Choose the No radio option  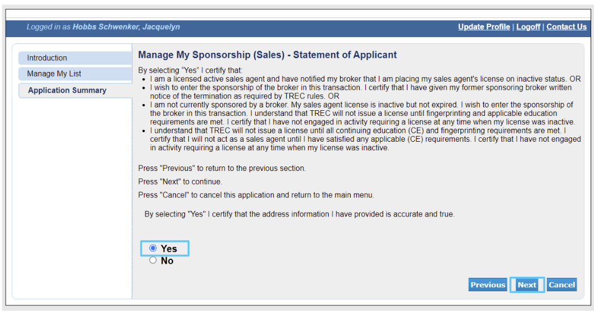pyautogui.click(x=153, y=260)
